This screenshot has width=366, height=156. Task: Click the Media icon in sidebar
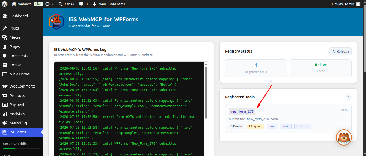5,37
